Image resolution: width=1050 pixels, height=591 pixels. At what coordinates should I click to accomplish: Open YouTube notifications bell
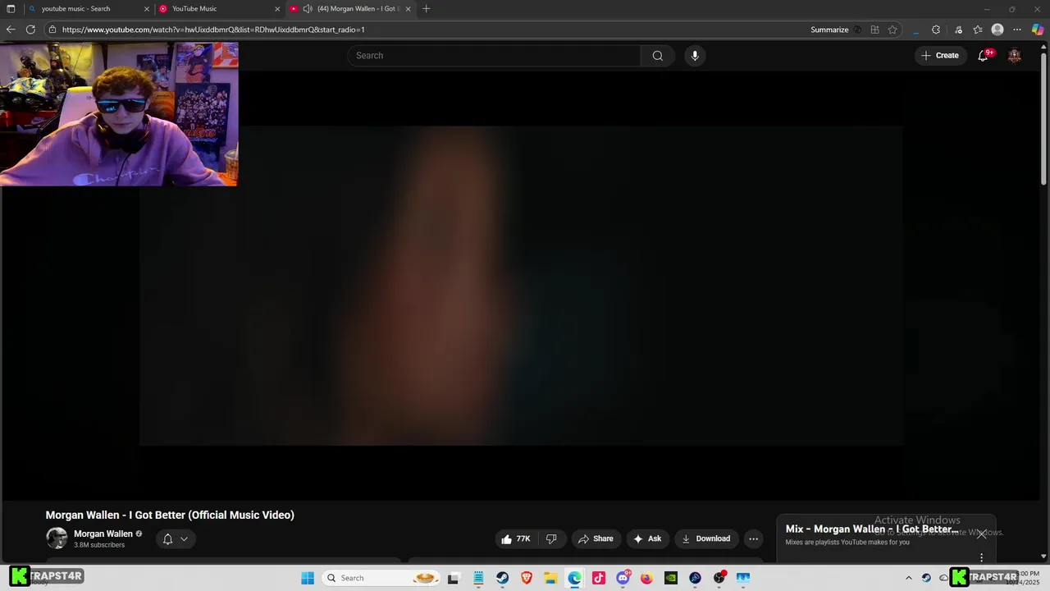pos(983,56)
